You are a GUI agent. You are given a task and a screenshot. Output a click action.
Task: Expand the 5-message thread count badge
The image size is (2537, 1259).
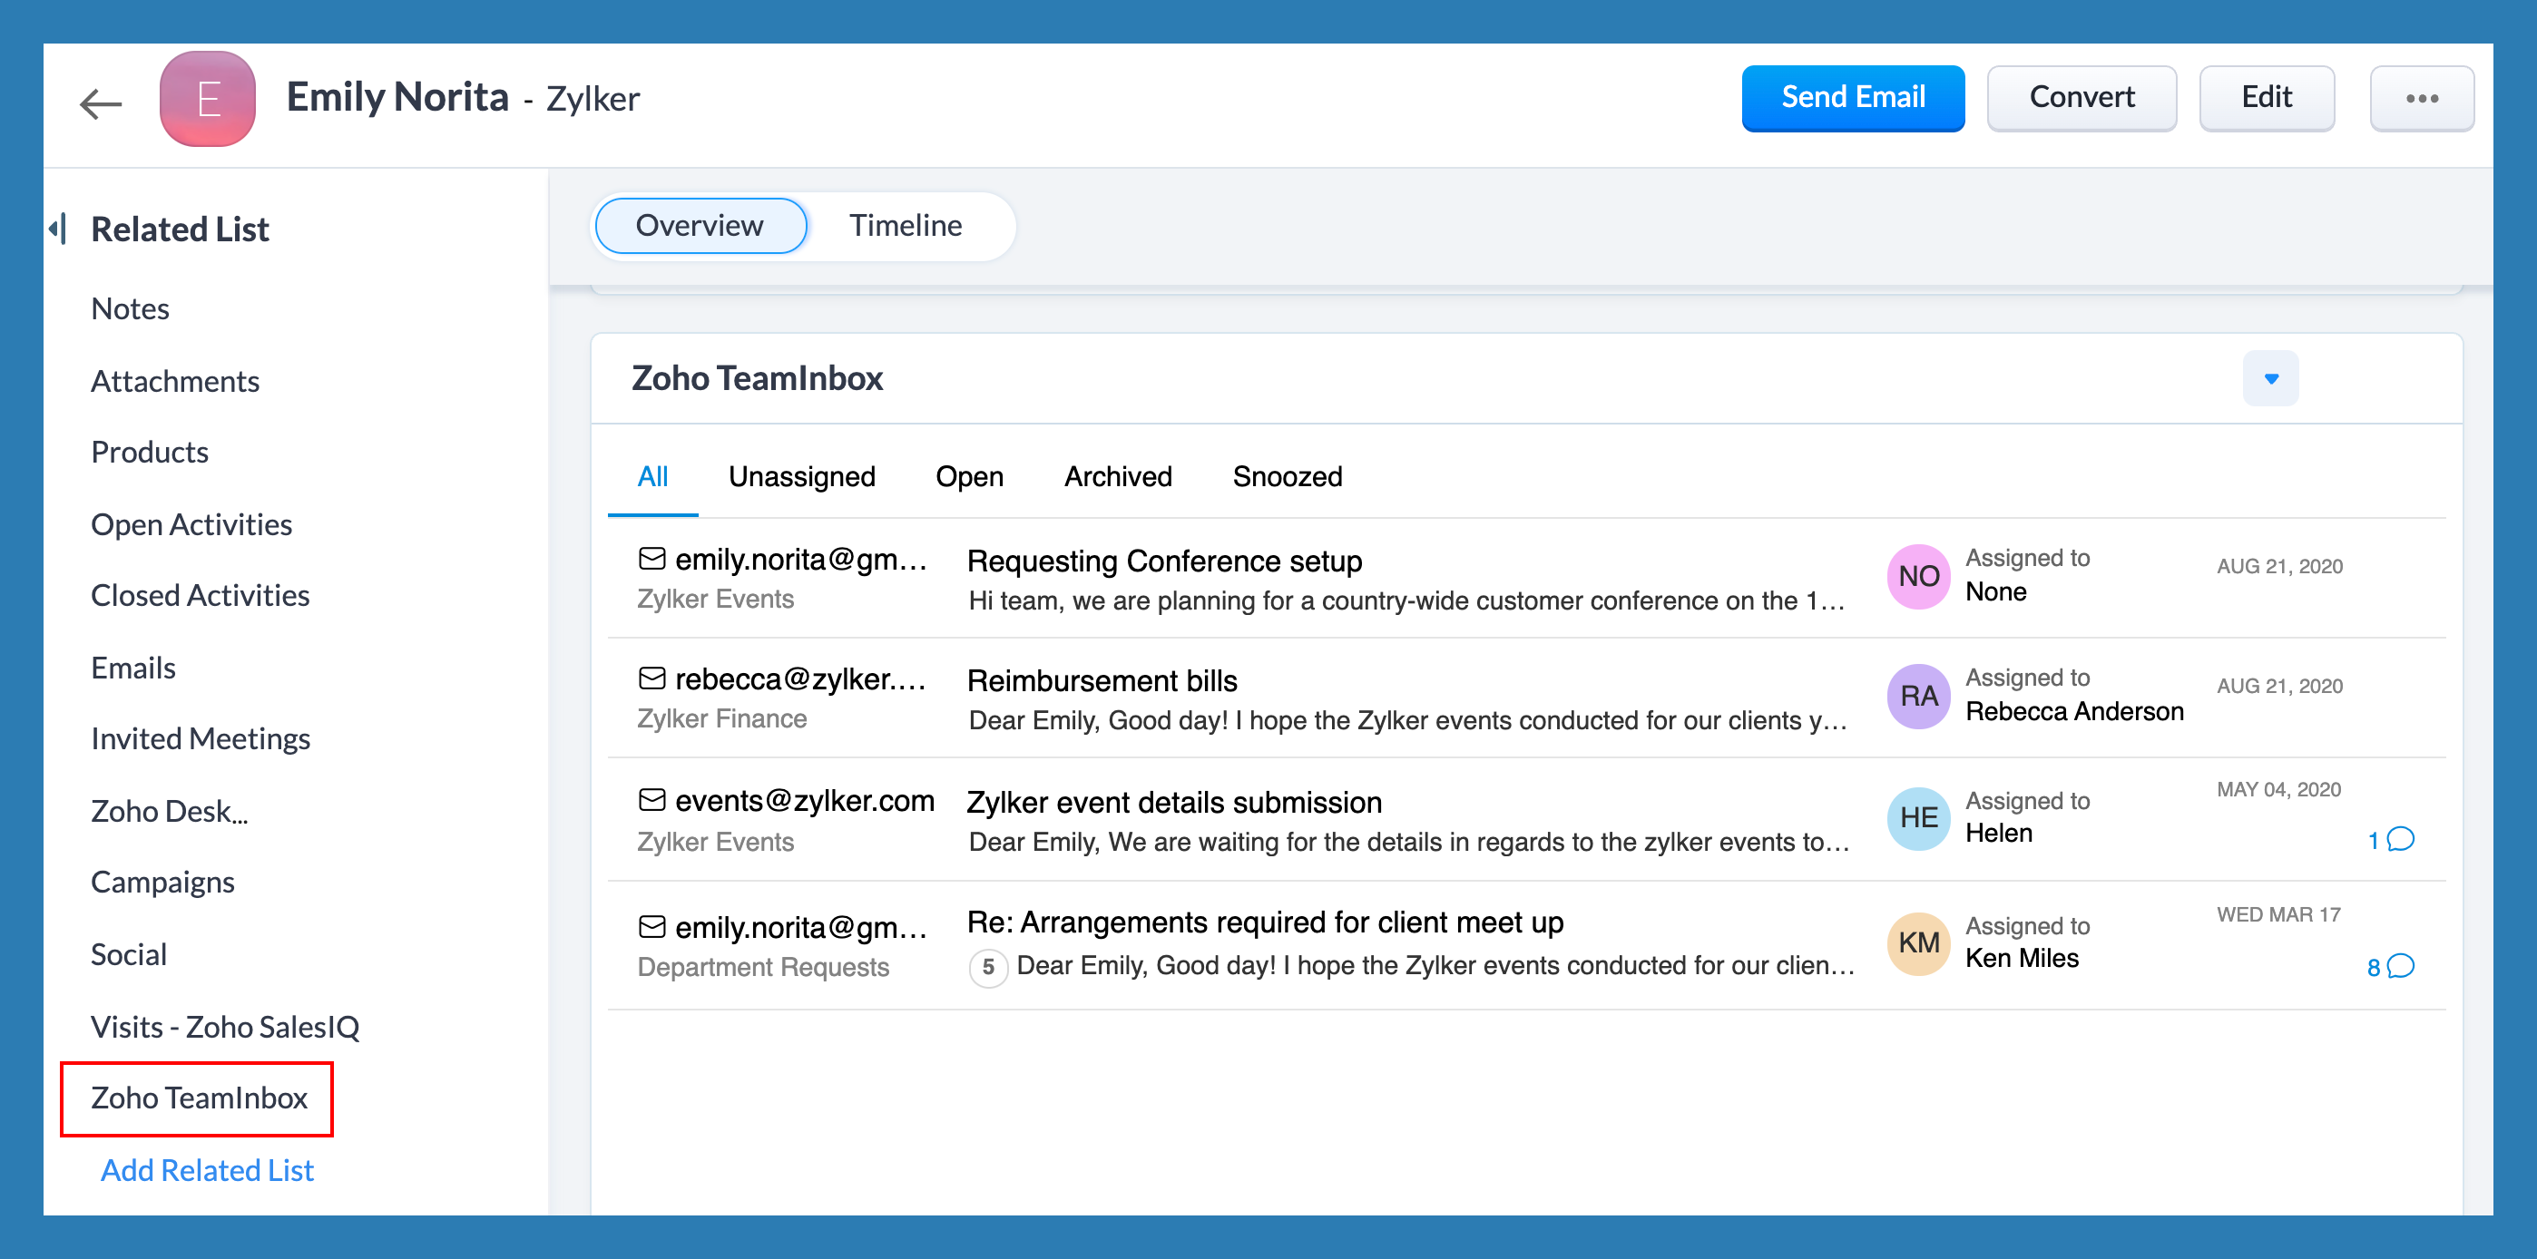pos(988,967)
